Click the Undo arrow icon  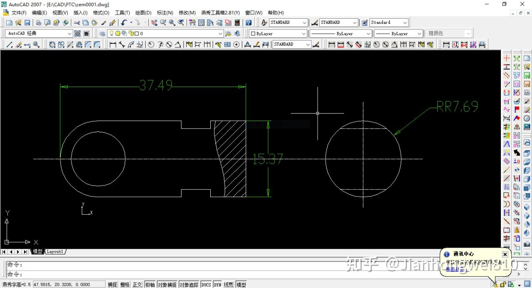tap(124, 22)
